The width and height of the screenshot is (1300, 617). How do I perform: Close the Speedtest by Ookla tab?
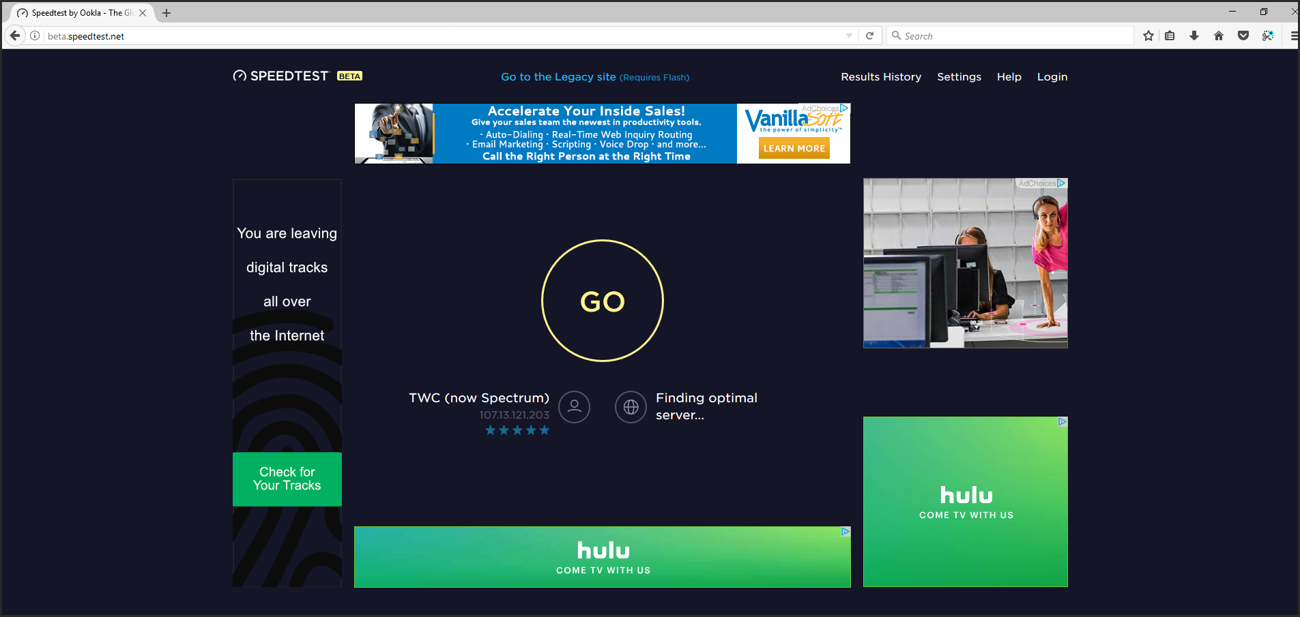pos(143,13)
